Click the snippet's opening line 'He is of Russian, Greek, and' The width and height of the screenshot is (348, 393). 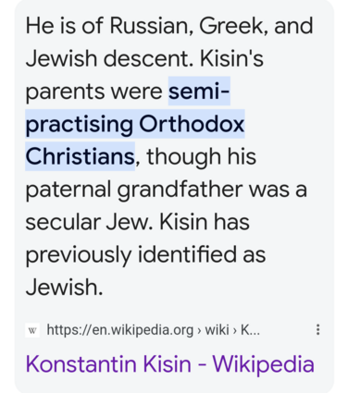tap(169, 26)
